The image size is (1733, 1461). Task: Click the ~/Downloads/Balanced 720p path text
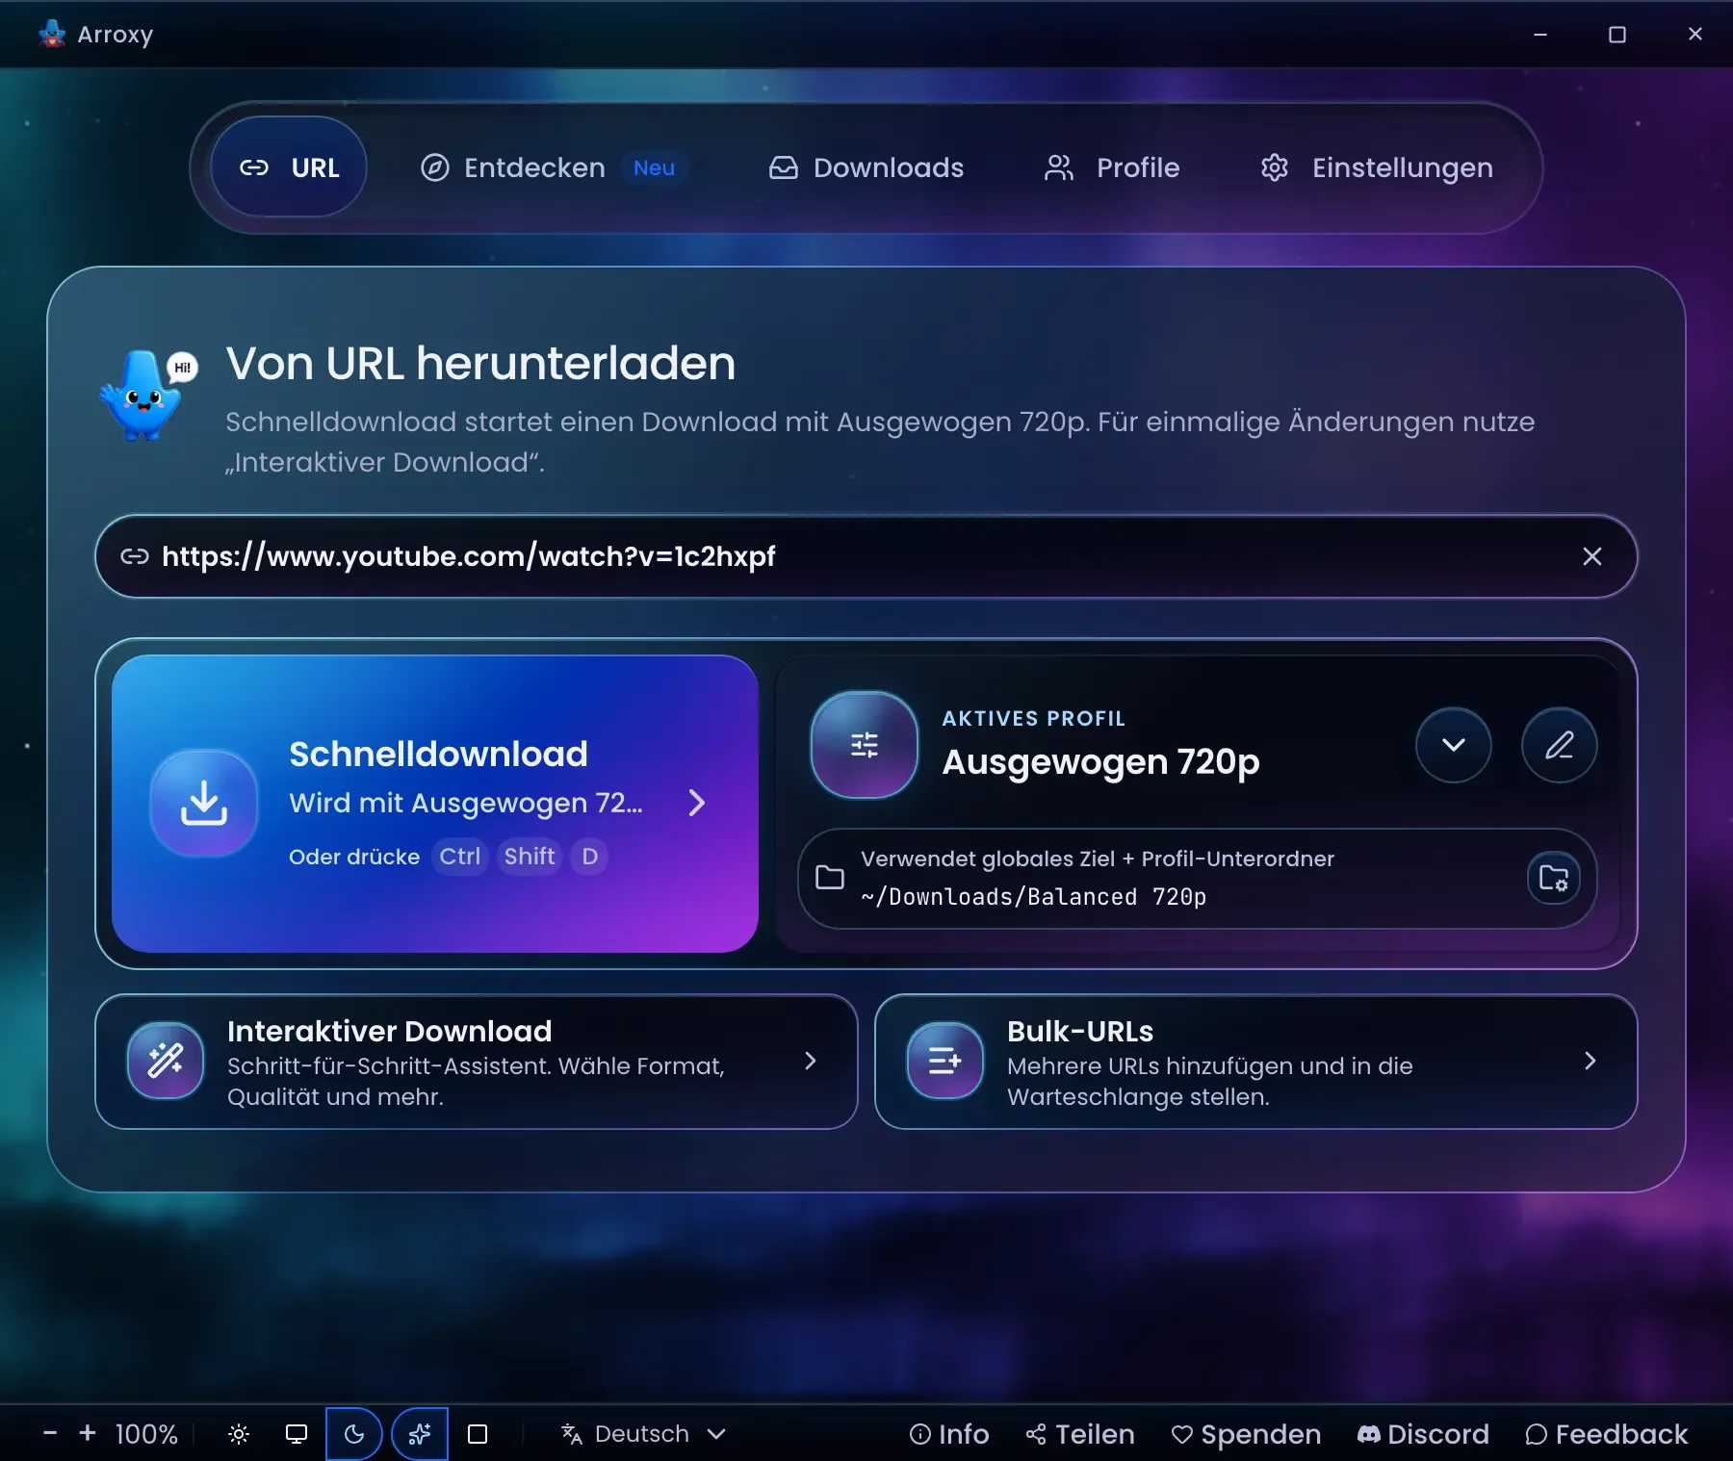point(1033,897)
